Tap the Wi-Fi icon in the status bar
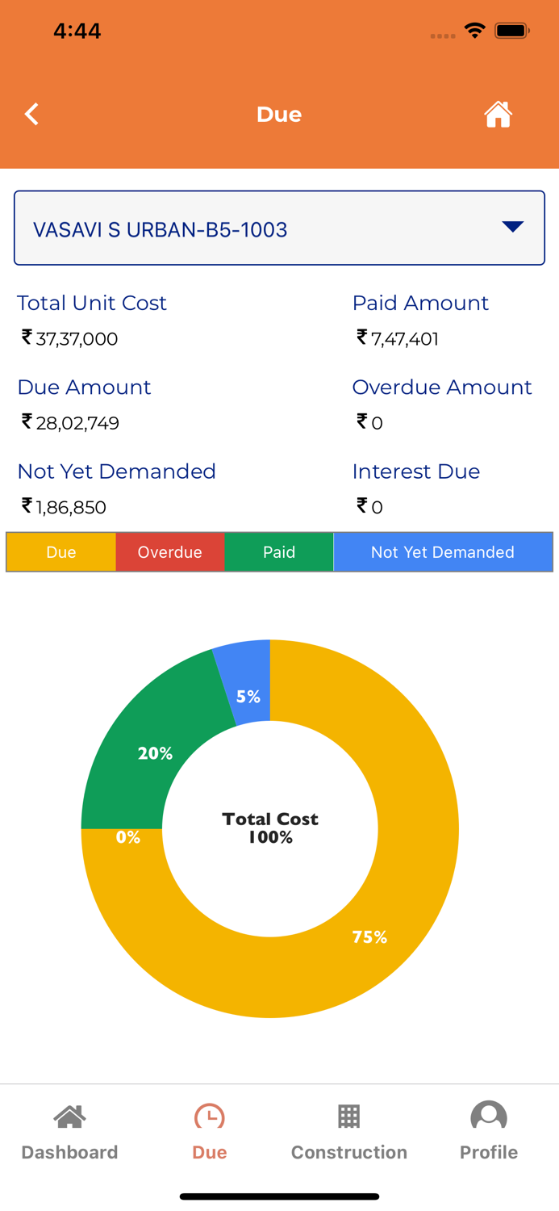 [x=474, y=31]
